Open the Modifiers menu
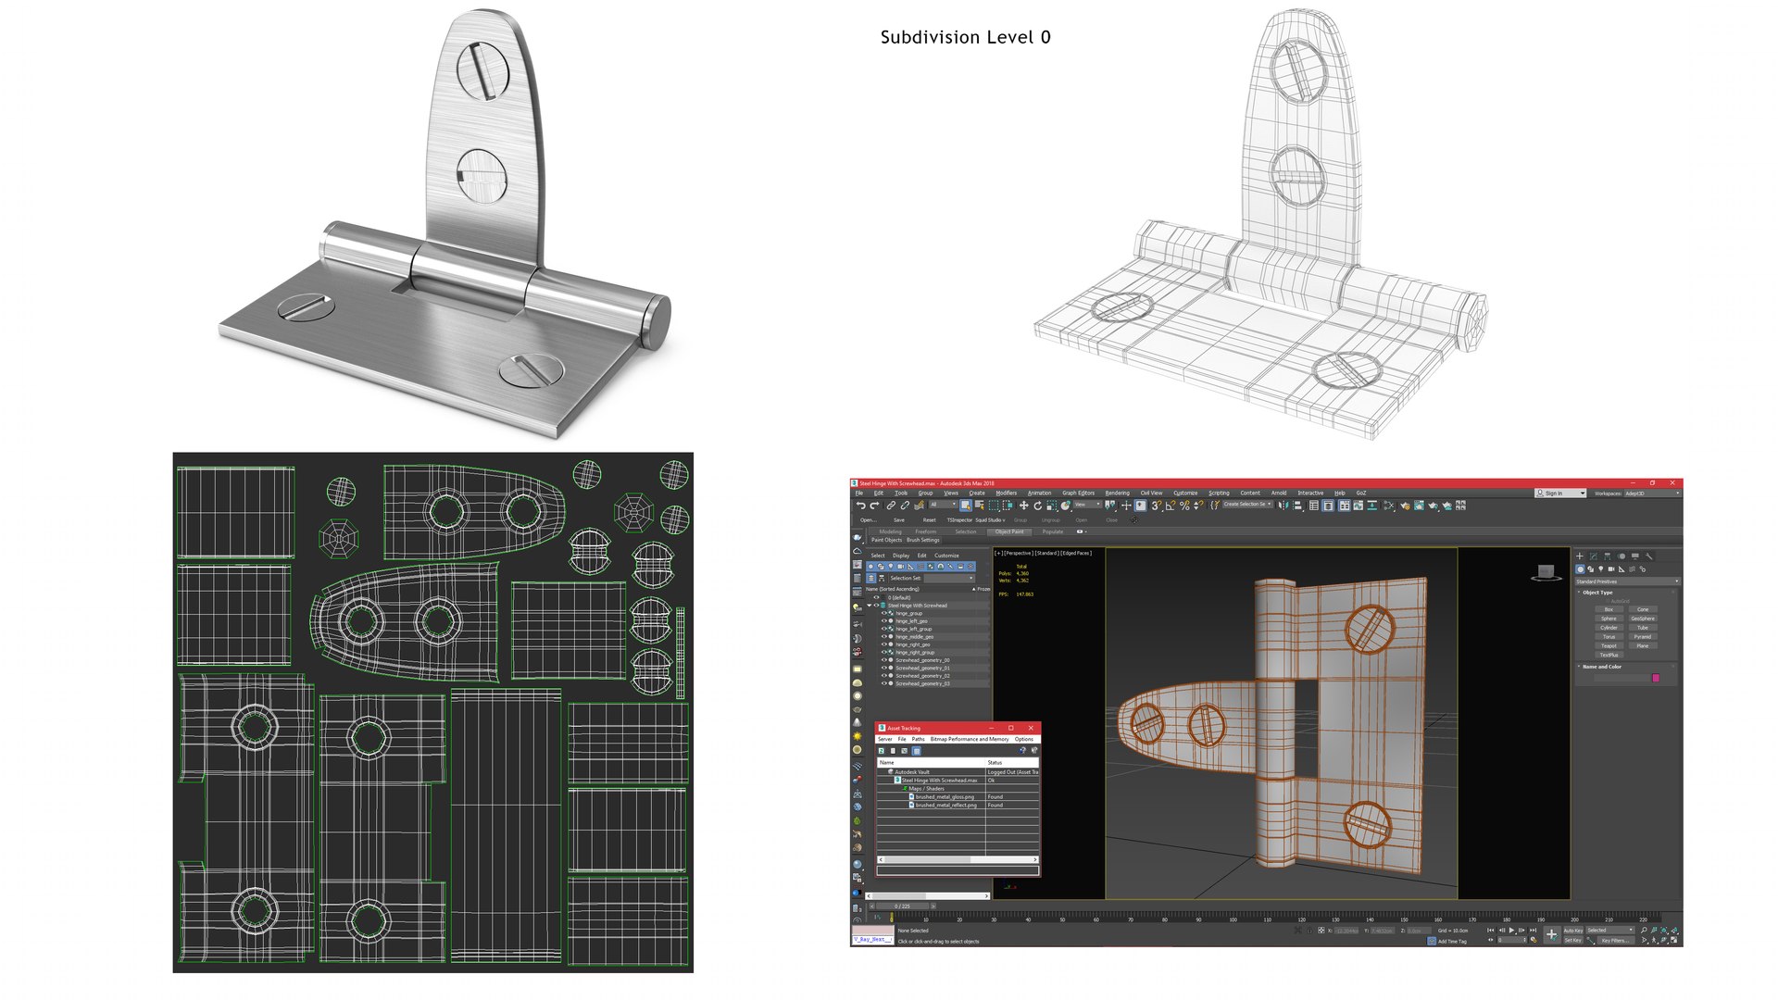The image size is (1778, 1000). click(1006, 494)
